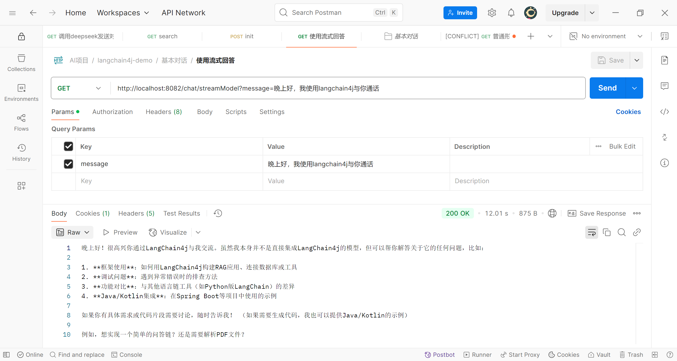Open the Flows sidebar section
The image size is (677, 361).
21,122
